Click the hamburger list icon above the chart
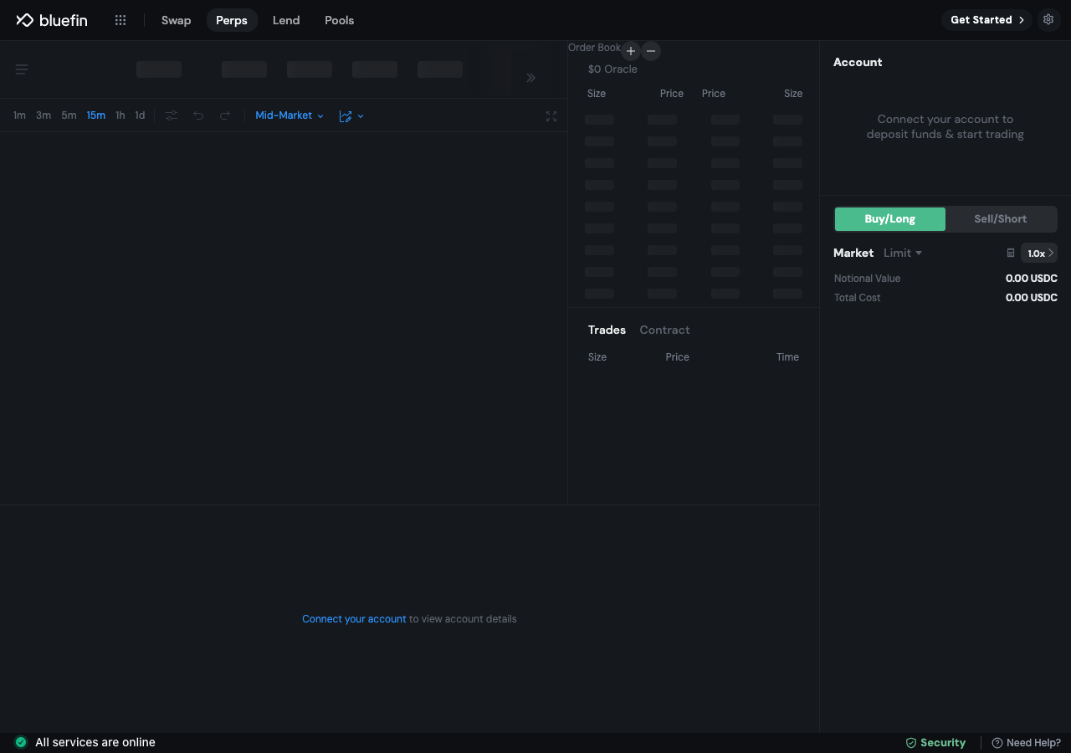 click(x=22, y=69)
